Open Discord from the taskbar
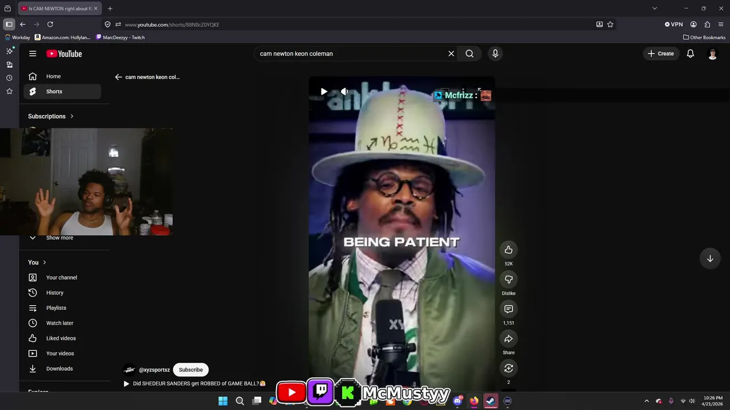 457,401
